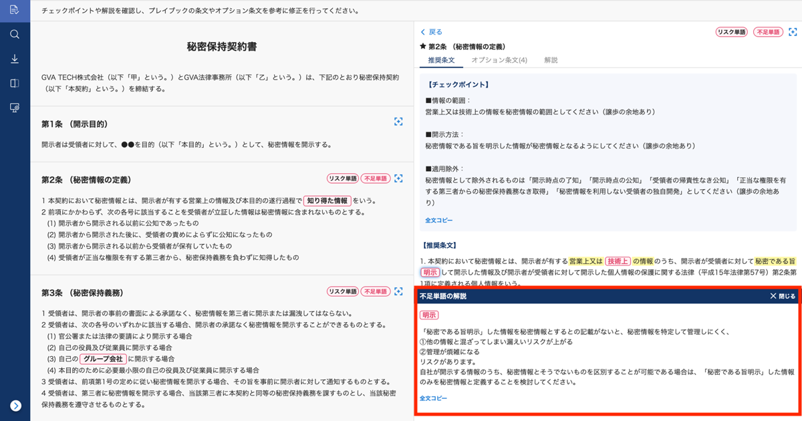Click the starred 第2条 title in right panel
This screenshot has height=421, width=802.
coord(462,47)
